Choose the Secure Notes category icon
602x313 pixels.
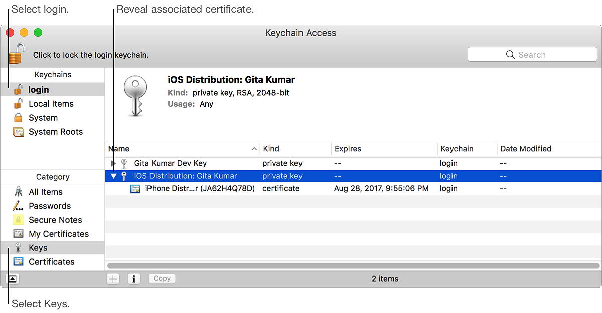18,220
